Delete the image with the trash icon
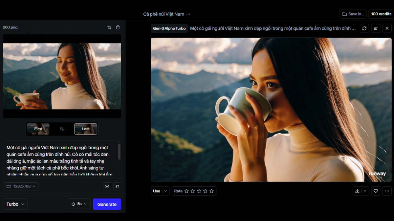 tap(118, 28)
